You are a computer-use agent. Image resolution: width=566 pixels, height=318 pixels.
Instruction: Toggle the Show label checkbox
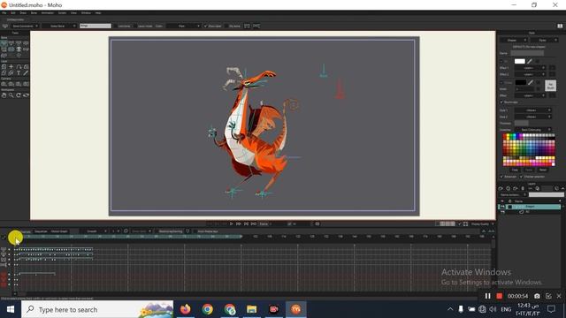click(x=205, y=26)
